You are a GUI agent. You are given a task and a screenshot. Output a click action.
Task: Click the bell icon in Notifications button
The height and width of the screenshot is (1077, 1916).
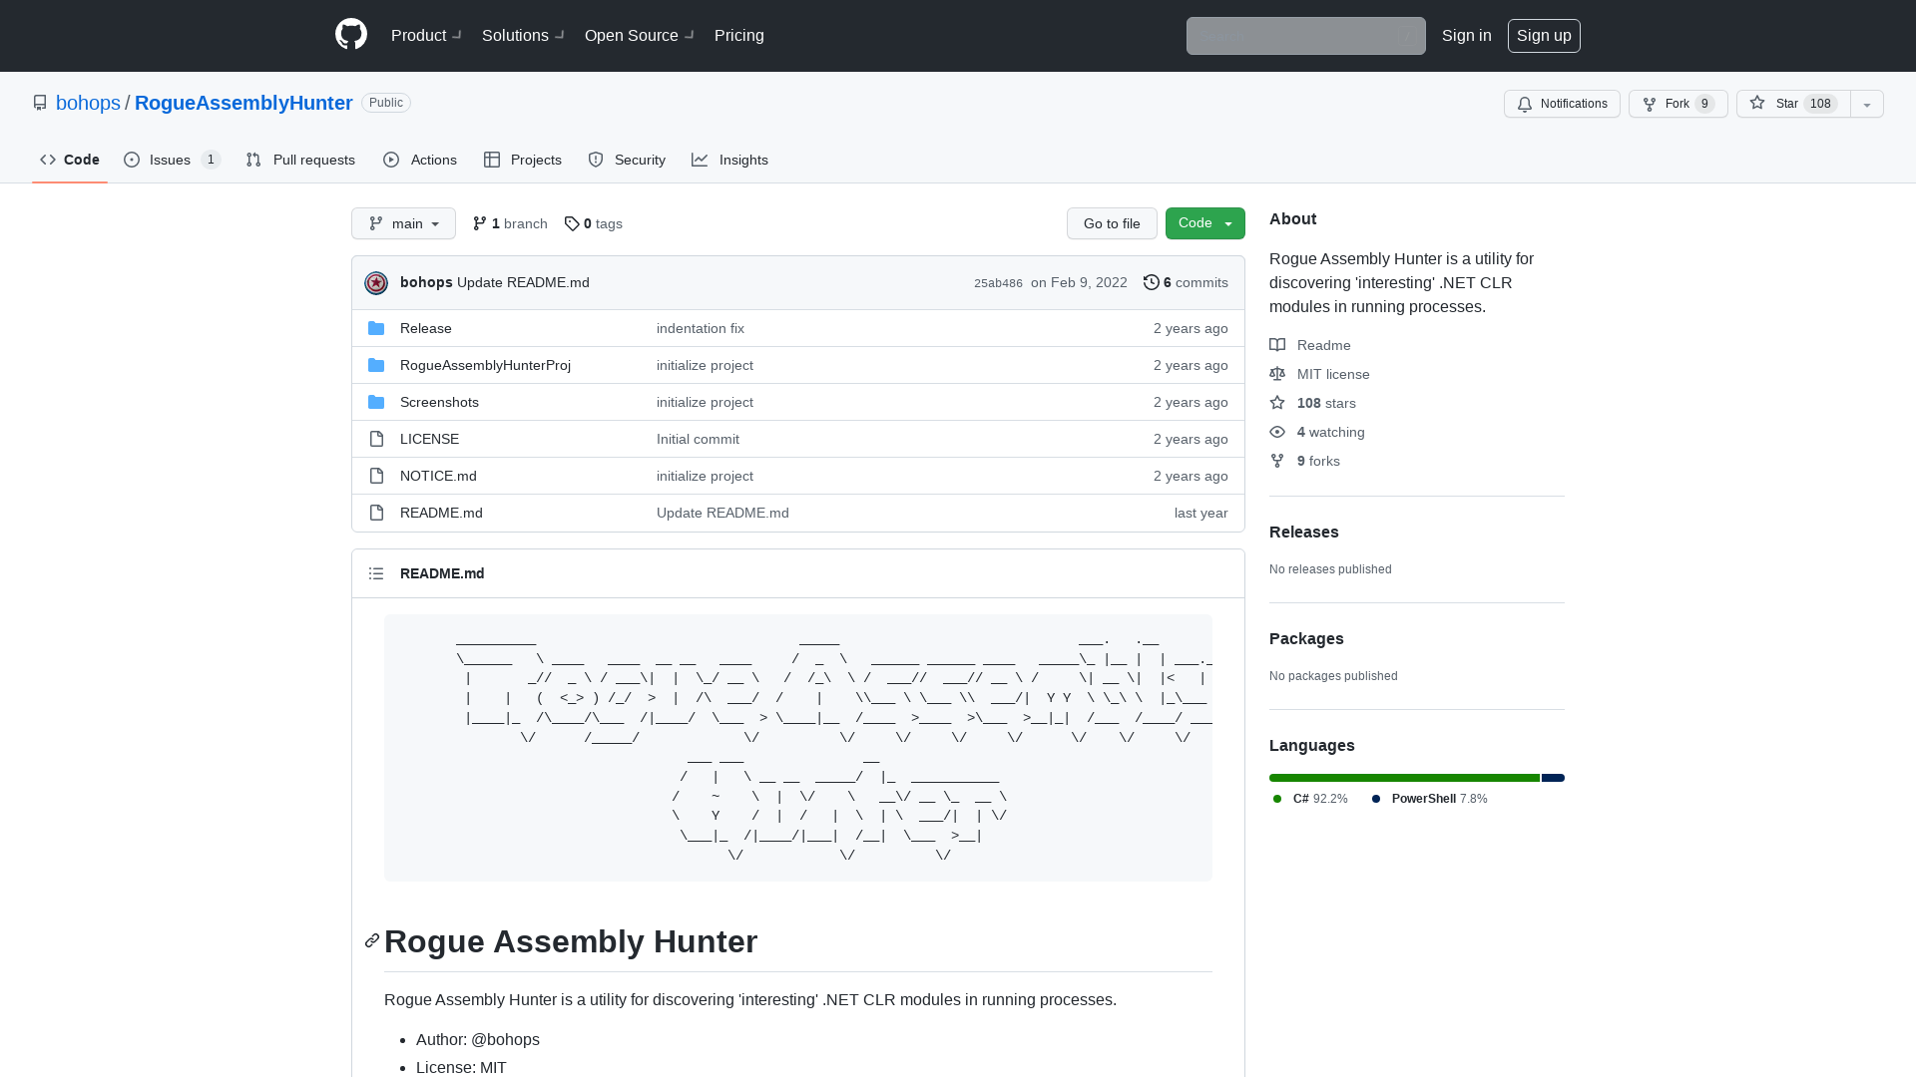coord(1525,104)
